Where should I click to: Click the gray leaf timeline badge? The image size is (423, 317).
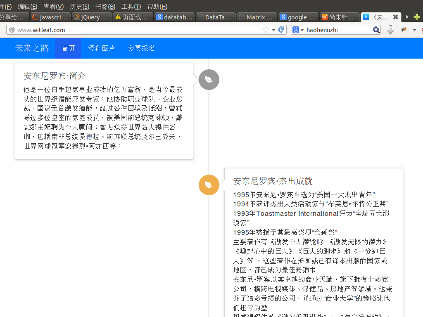(x=209, y=80)
